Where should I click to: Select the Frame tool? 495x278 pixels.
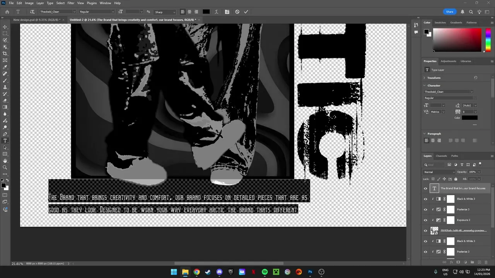(x=5, y=60)
